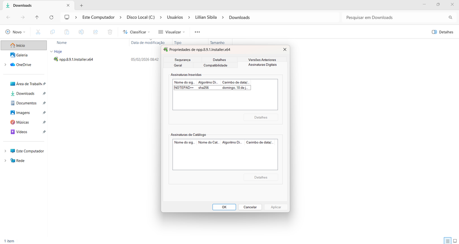This screenshot has height=244, width=459.
Task: Sort by Data de modificação column
Action: tap(148, 43)
